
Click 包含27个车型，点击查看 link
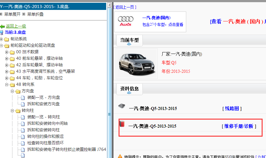[x=163, y=24]
